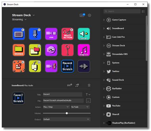Screen dimensions: 151x131
Task: Minimize the Stream Deck window
Action: (128, 4)
